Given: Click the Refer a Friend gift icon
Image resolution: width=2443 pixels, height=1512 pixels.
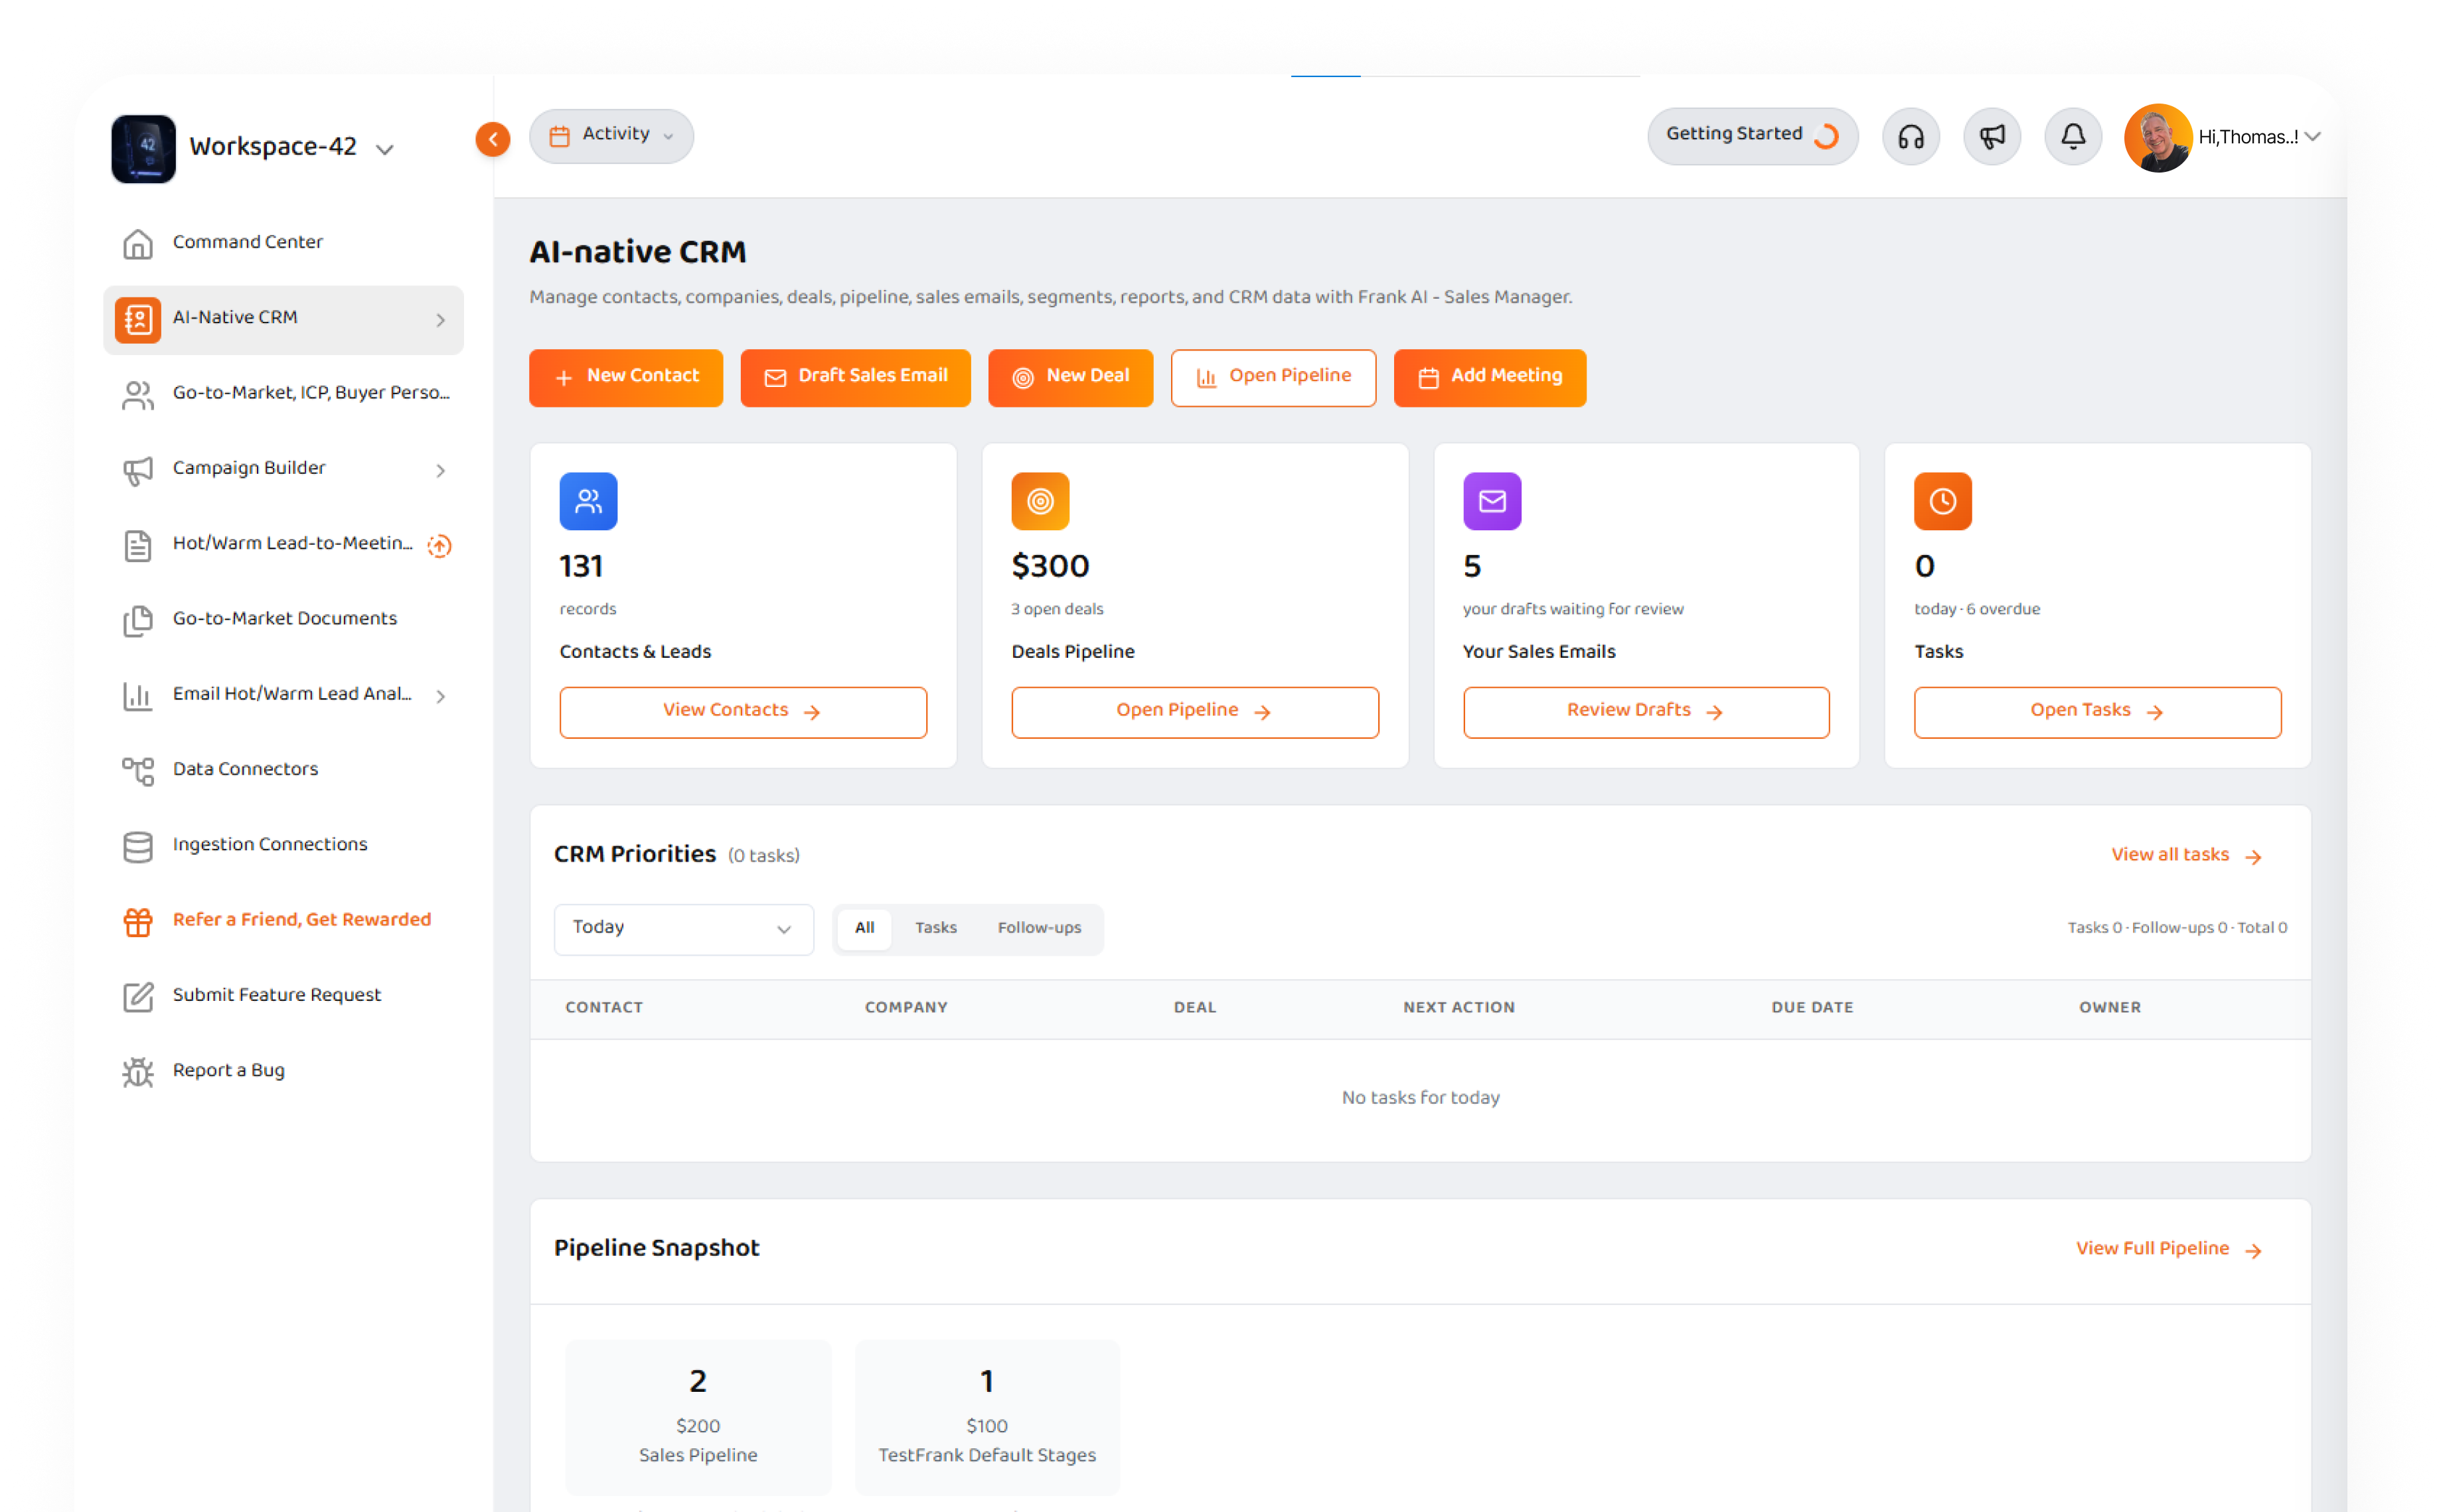Looking at the screenshot, I should point(138,921).
